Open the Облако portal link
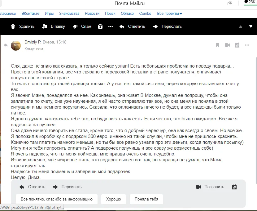257x211 pixels. (x=127, y=14)
